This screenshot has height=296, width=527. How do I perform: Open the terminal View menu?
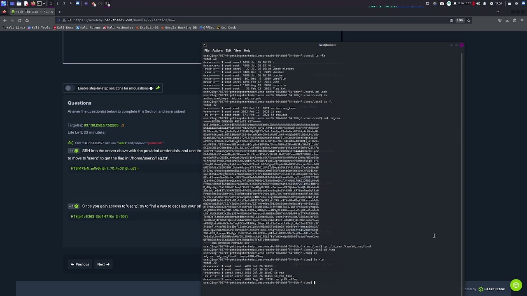(238, 51)
